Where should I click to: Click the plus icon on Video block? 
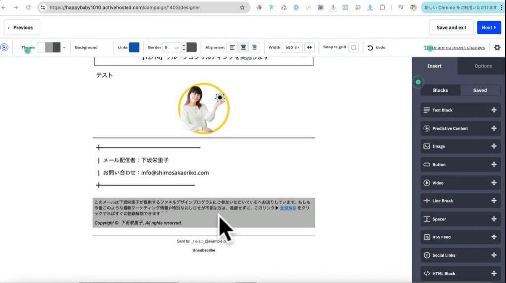pyautogui.click(x=493, y=183)
